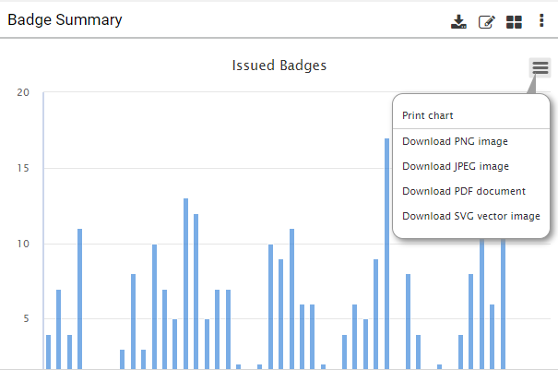
Task: Open the edit pencil icon in header
Action: click(486, 22)
